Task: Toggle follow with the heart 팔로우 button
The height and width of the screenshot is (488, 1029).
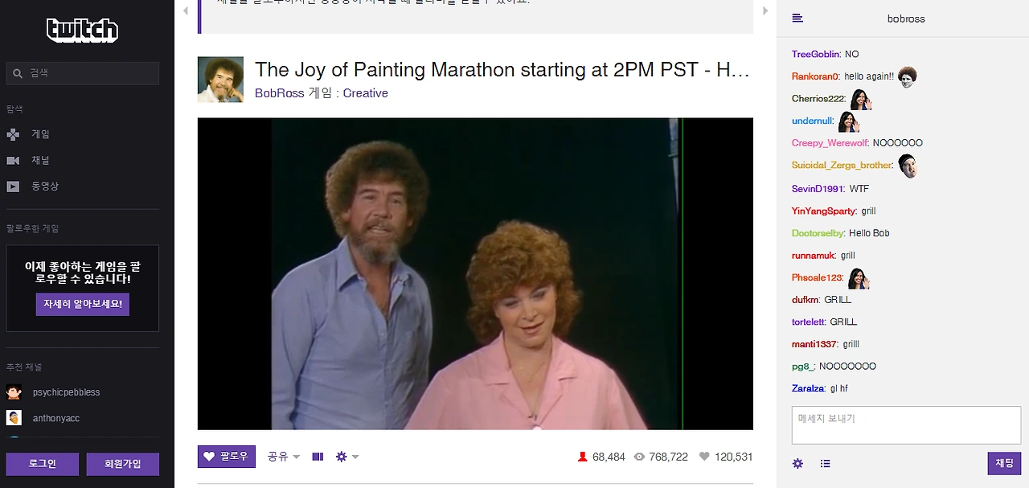Action: point(227,457)
